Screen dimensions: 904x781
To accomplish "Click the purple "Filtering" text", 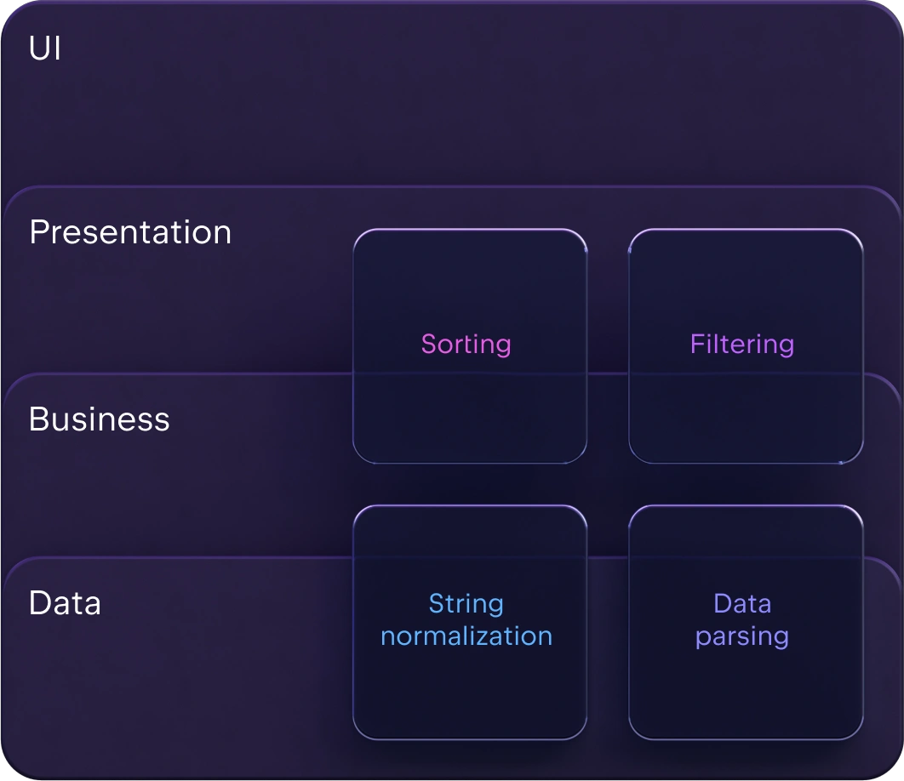I will pyautogui.click(x=742, y=344).
